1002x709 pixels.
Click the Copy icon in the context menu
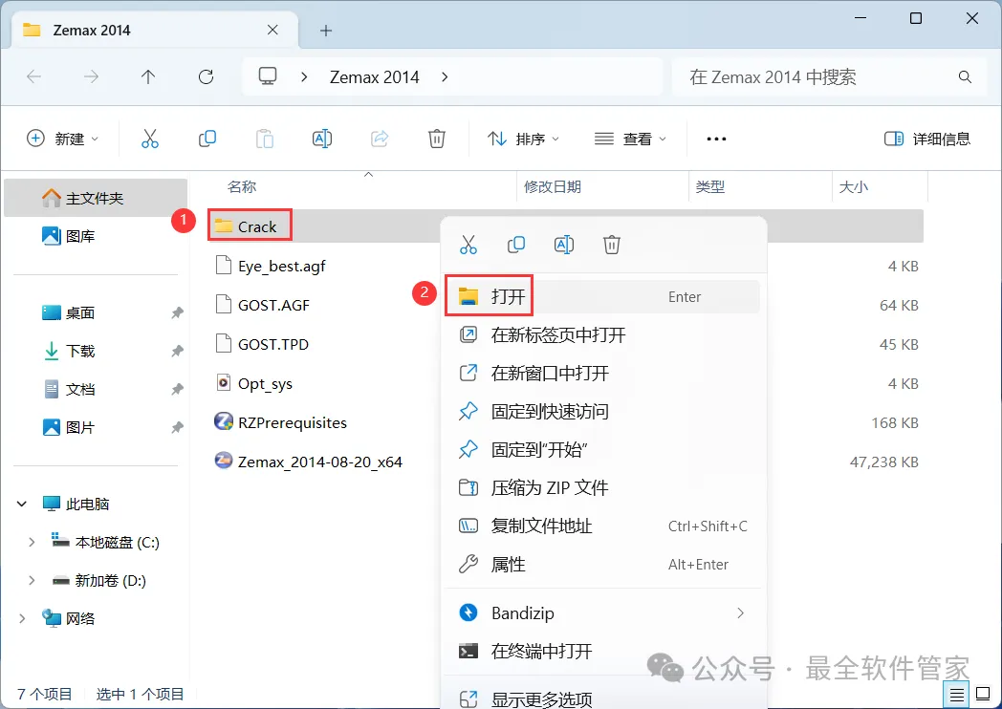(516, 245)
